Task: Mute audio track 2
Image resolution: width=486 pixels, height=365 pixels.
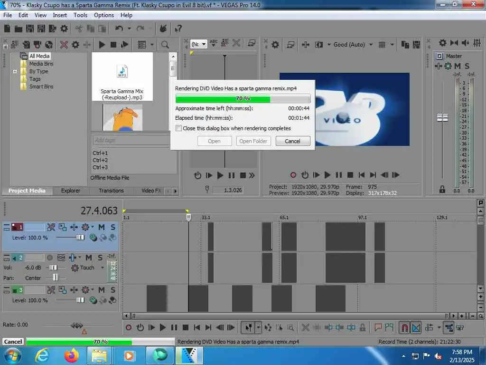Action: 89,258
